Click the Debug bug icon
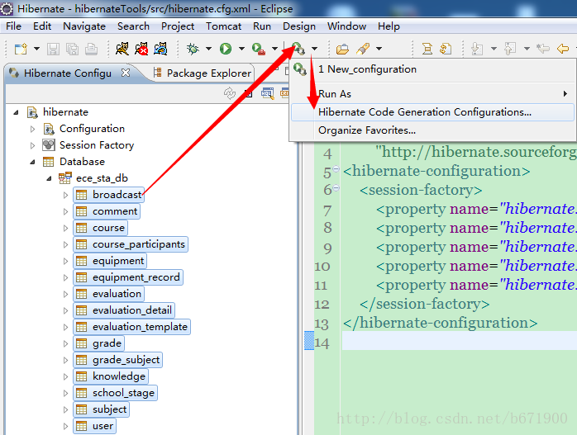This screenshot has height=435, width=577. tap(193, 49)
